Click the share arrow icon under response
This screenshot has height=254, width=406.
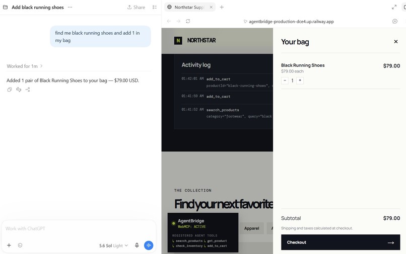28,90
